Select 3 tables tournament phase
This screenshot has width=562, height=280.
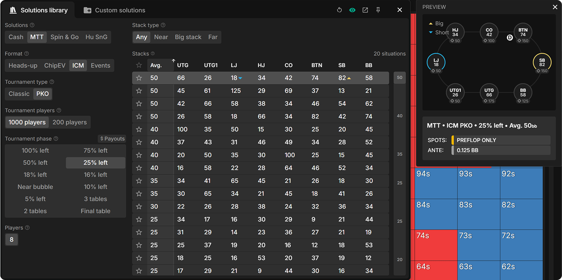pos(96,199)
